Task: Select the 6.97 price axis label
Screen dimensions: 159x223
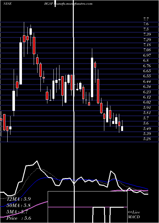Action: coord(147,55)
